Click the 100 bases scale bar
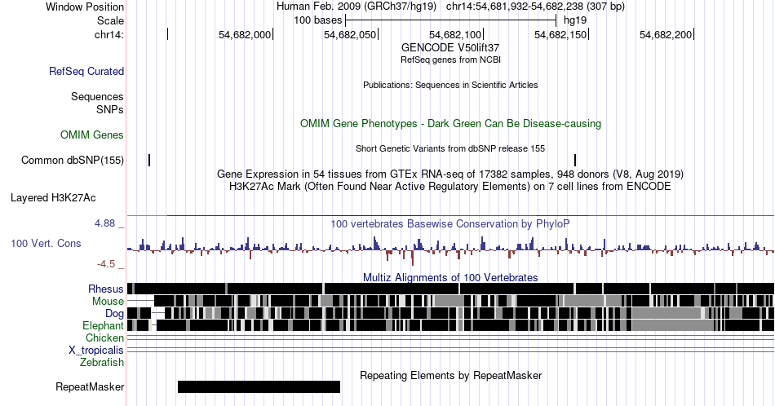775x406 pixels. [451, 20]
